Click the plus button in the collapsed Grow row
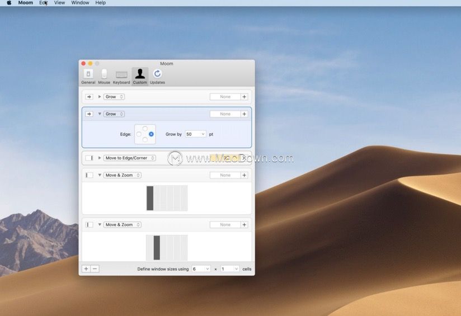Screen dimensions: 461x316 (244, 97)
